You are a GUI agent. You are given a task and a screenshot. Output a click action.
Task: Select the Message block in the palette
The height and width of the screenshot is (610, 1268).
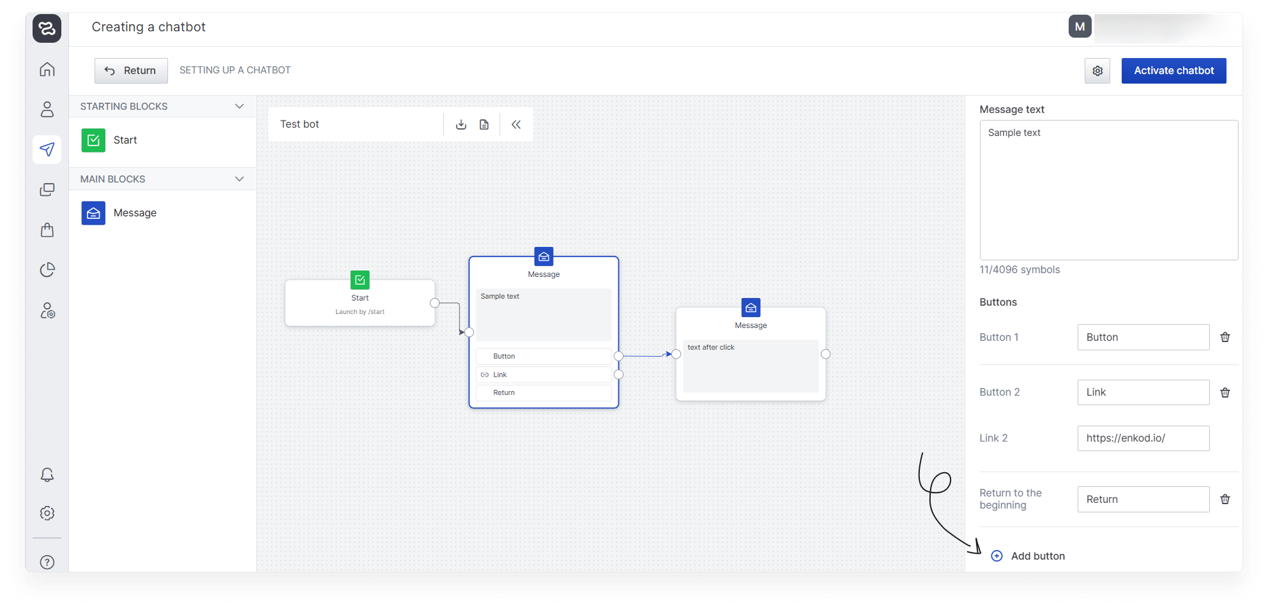coord(134,213)
